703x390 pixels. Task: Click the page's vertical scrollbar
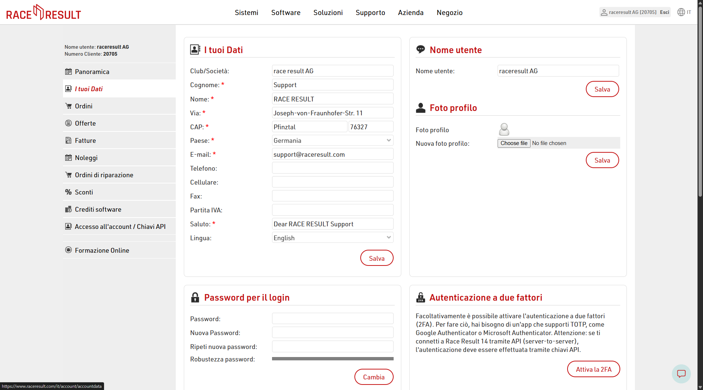[700, 110]
